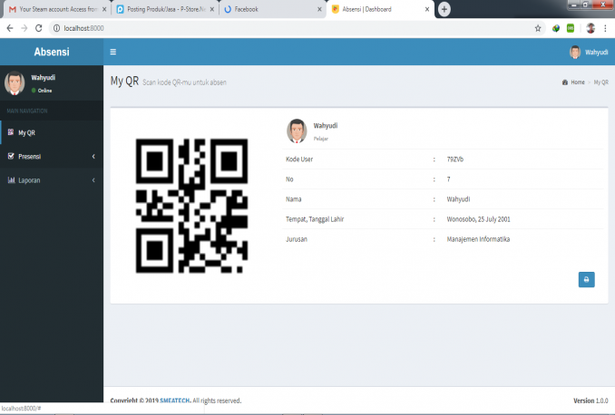Image resolution: width=615 pixels, height=415 pixels.
Task: Close the Steam account Gmail tab
Action: click(104, 9)
